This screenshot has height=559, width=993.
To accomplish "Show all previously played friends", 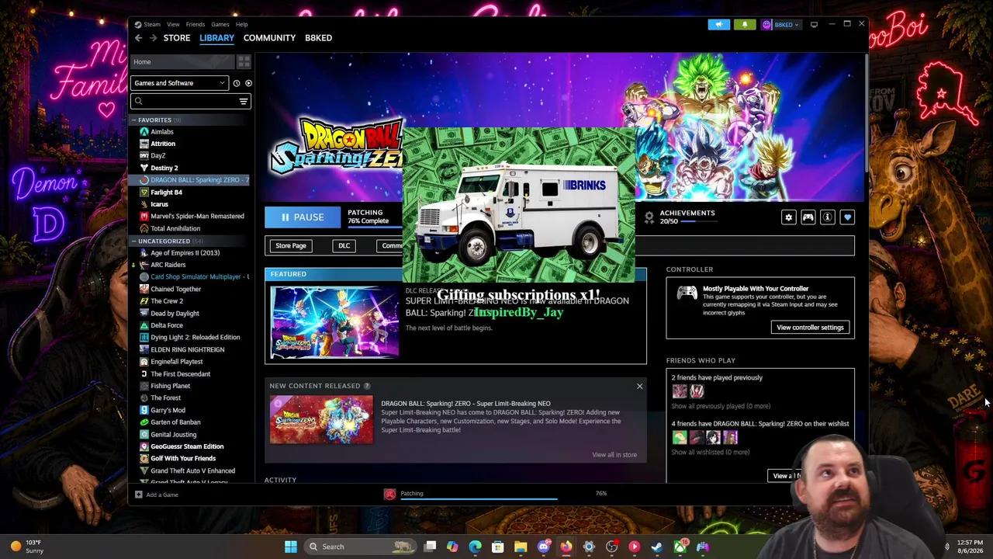I will click(x=721, y=406).
